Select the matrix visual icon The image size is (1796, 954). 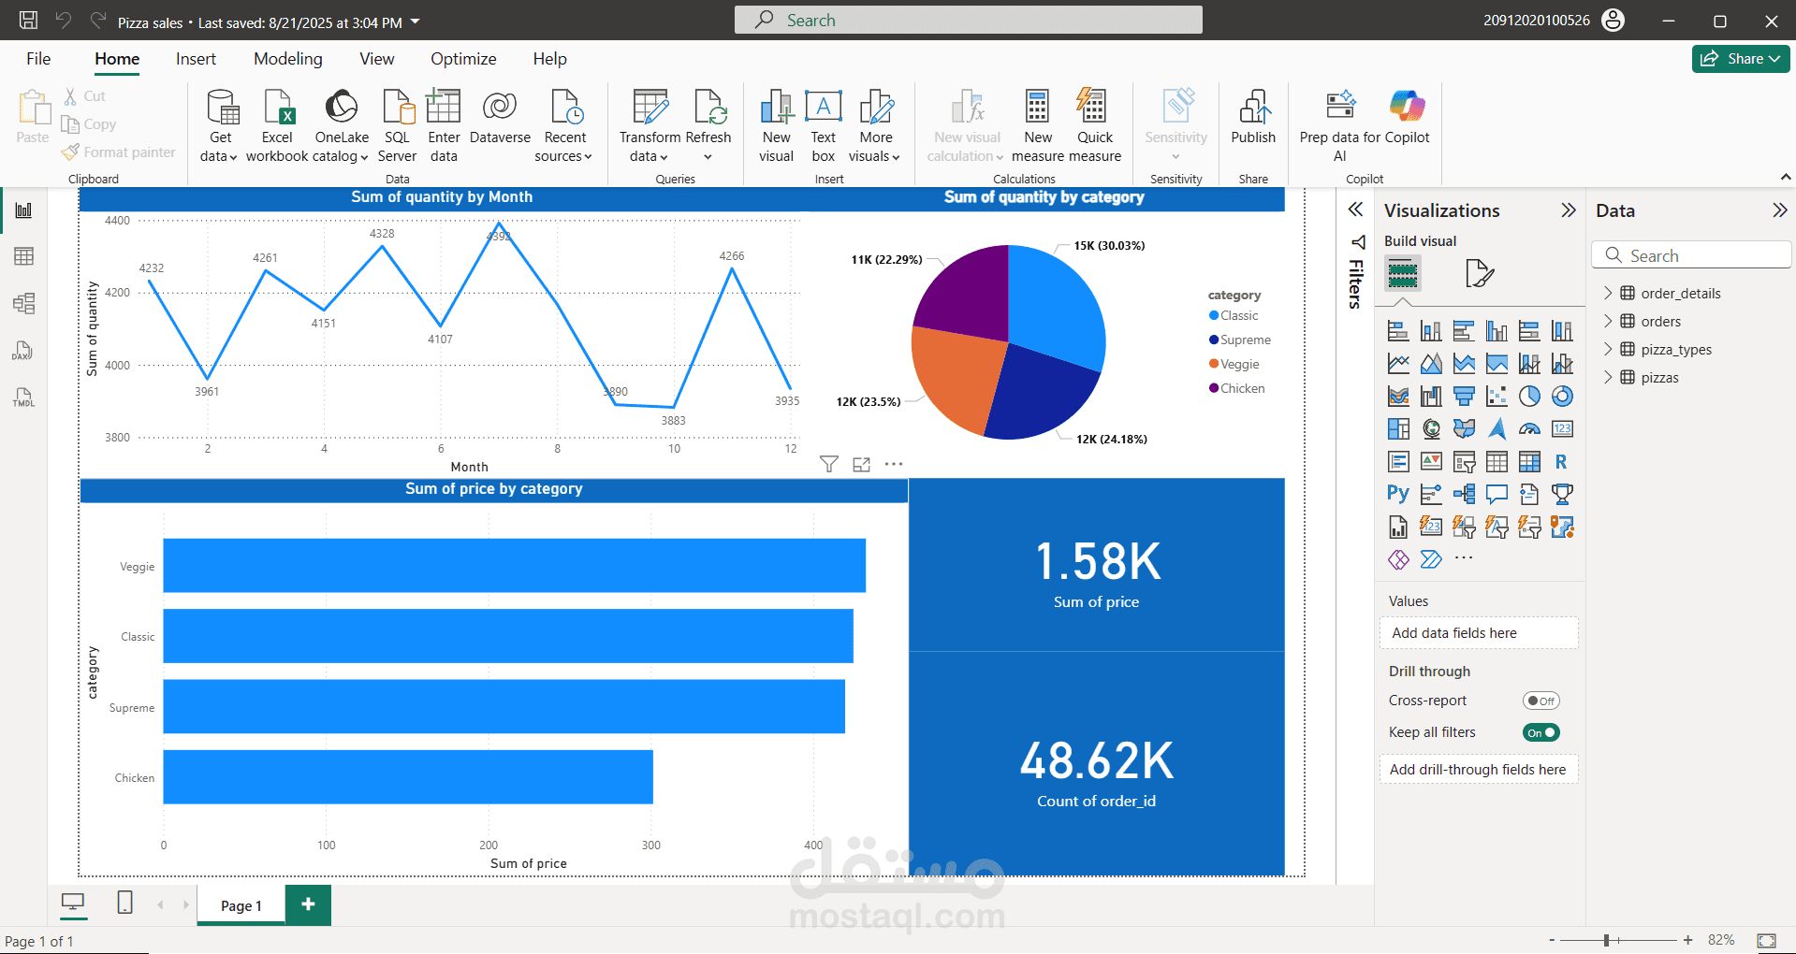click(1529, 462)
